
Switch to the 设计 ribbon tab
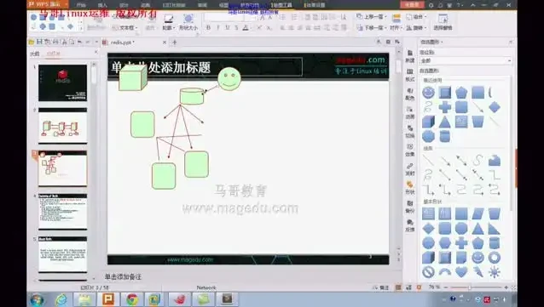(x=124, y=5)
